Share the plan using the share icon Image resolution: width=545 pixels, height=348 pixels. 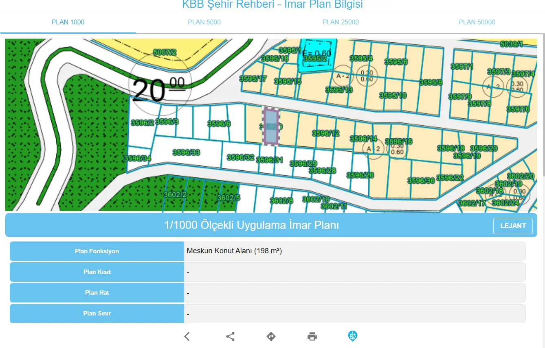230,336
